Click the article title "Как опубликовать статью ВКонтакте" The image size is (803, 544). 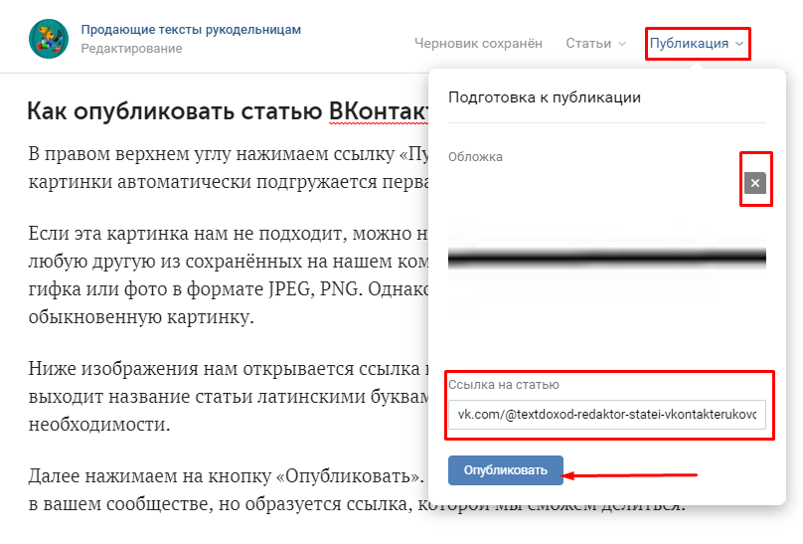click(228, 110)
